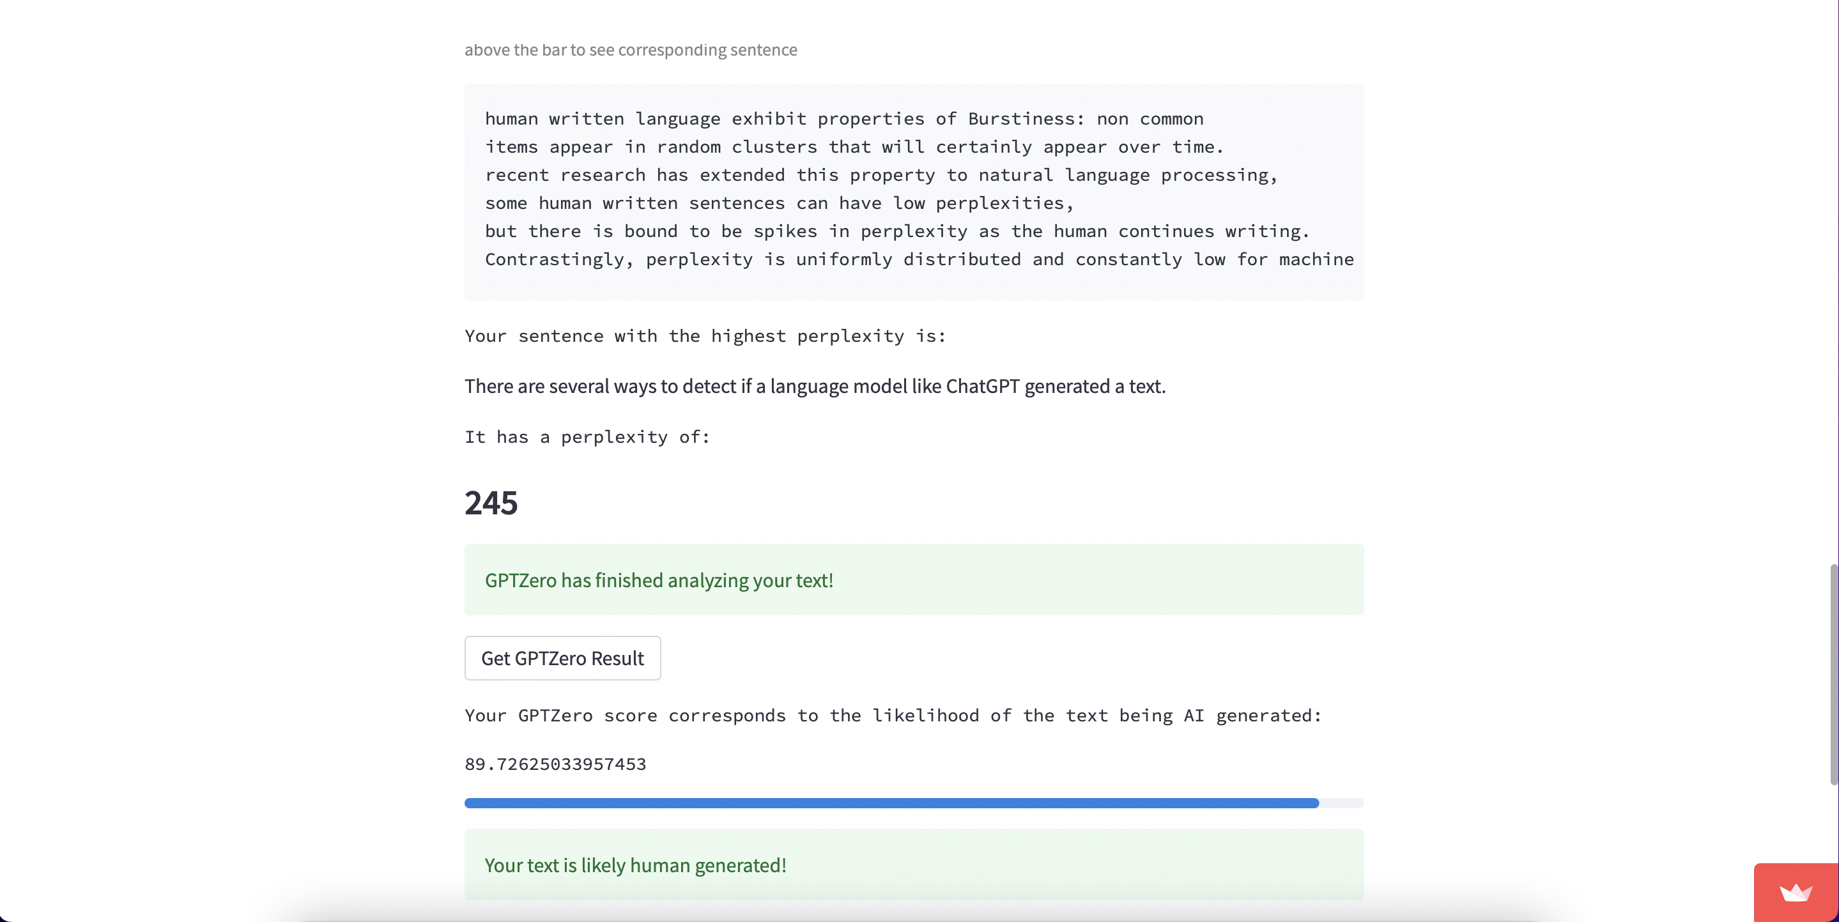The image size is (1839, 922).
Task: Click the word ChatGPT in the sentence
Action: click(x=983, y=386)
